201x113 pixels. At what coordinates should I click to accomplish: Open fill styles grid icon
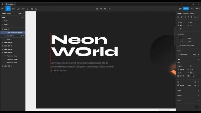coord(195,82)
